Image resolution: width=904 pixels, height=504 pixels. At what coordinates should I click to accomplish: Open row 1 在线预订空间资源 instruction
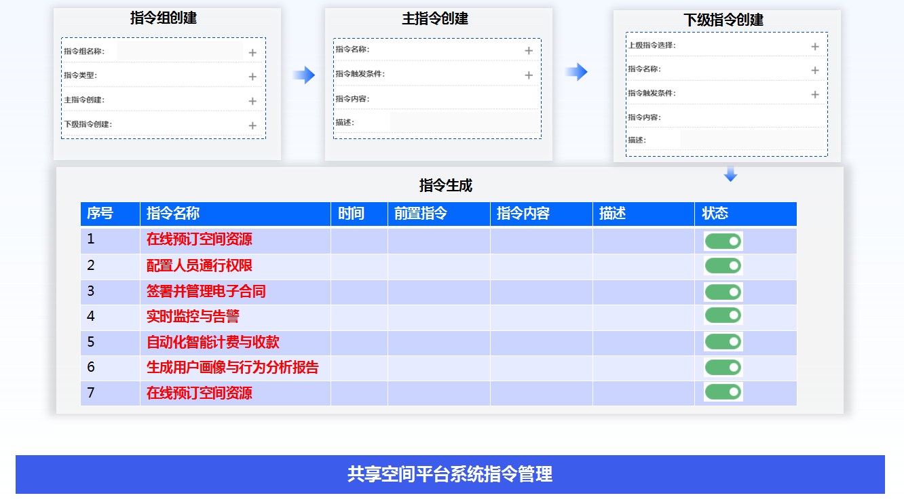click(x=199, y=239)
